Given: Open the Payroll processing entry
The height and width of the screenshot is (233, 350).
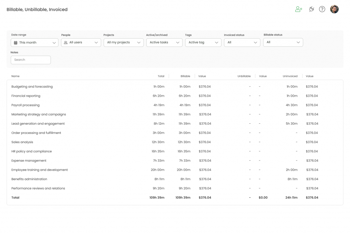Looking at the screenshot, I should [25, 105].
